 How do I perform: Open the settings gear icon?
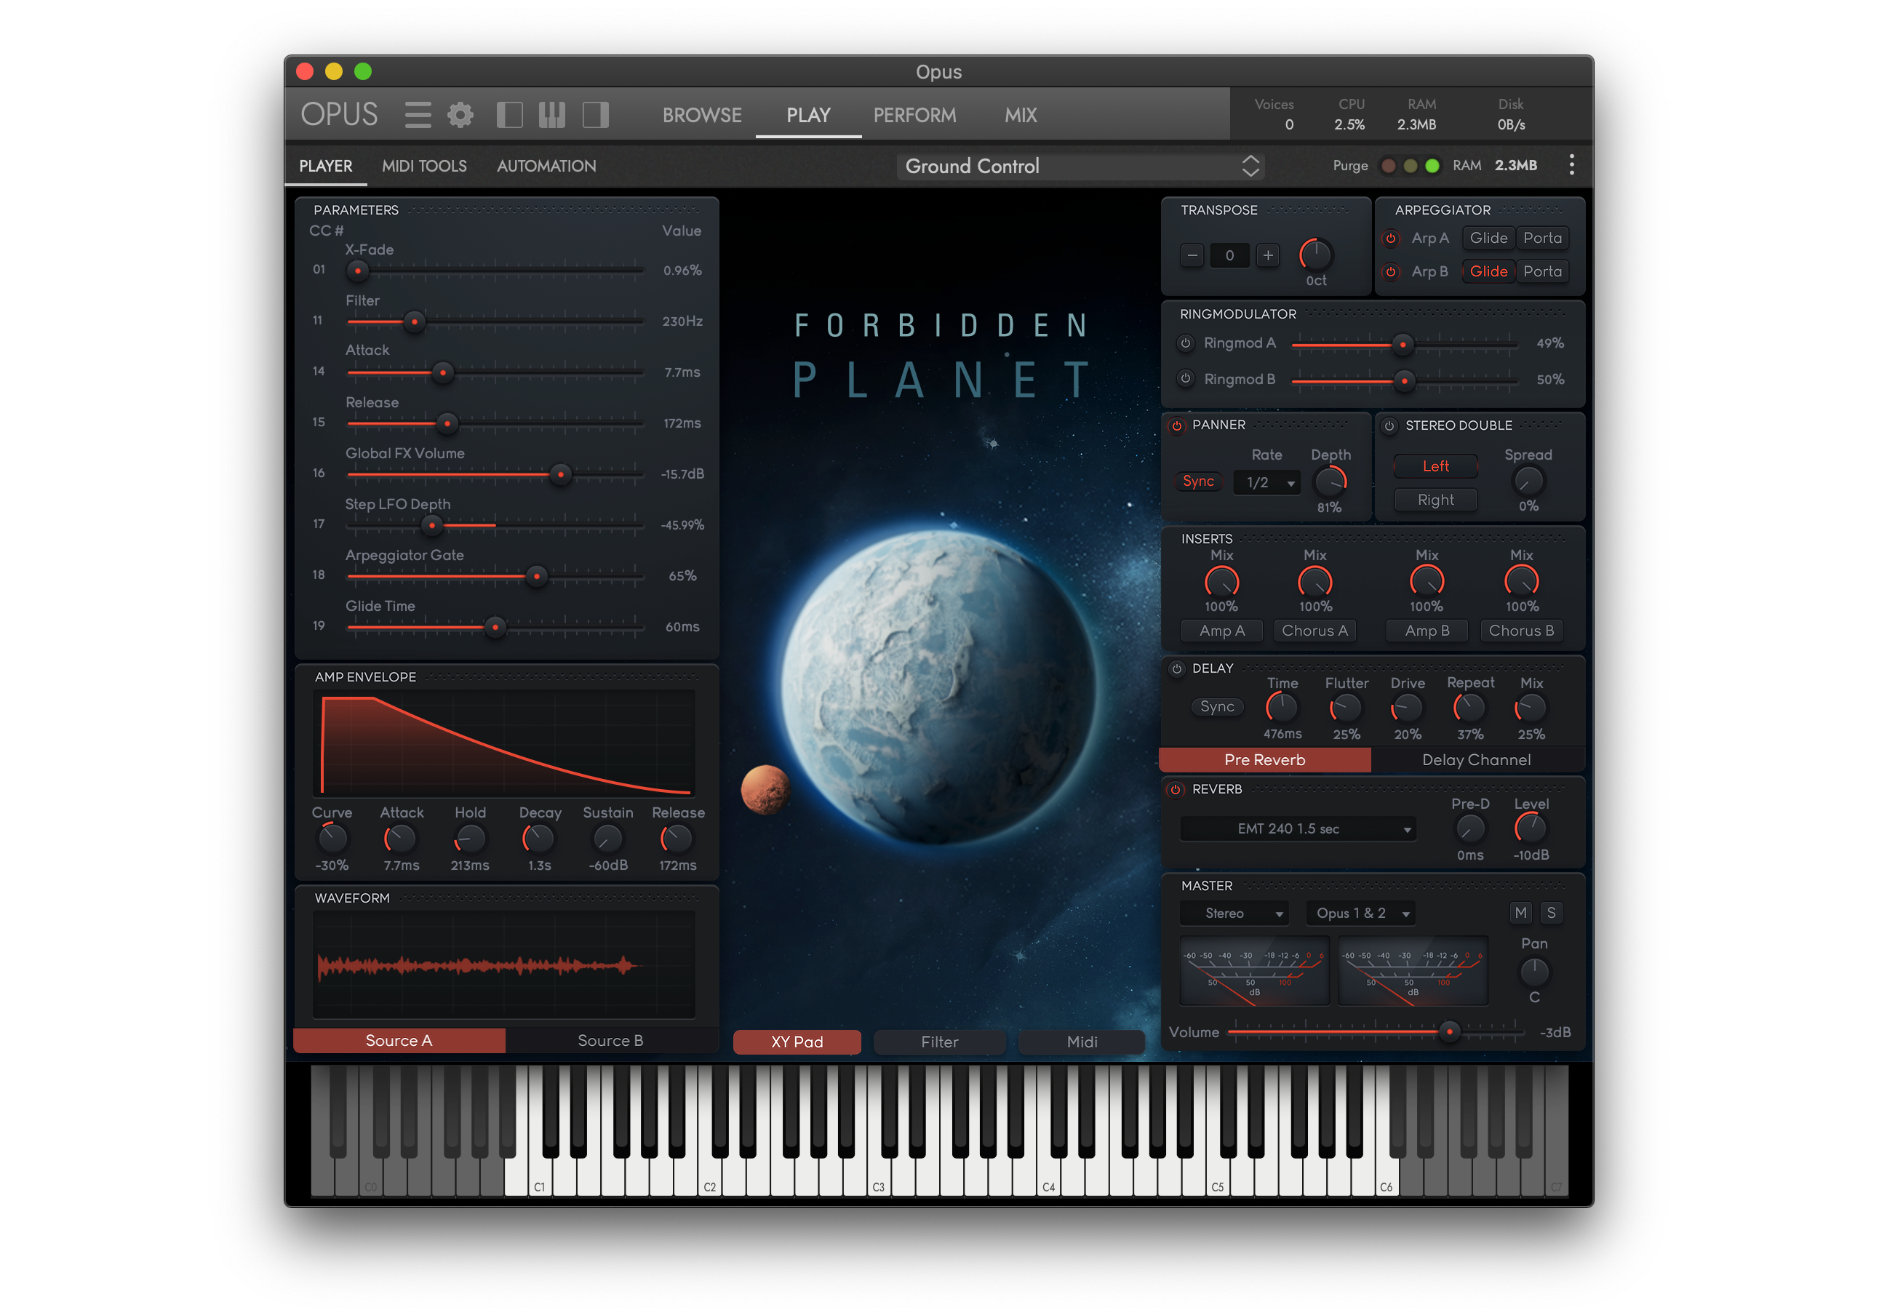click(x=460, y=115)
